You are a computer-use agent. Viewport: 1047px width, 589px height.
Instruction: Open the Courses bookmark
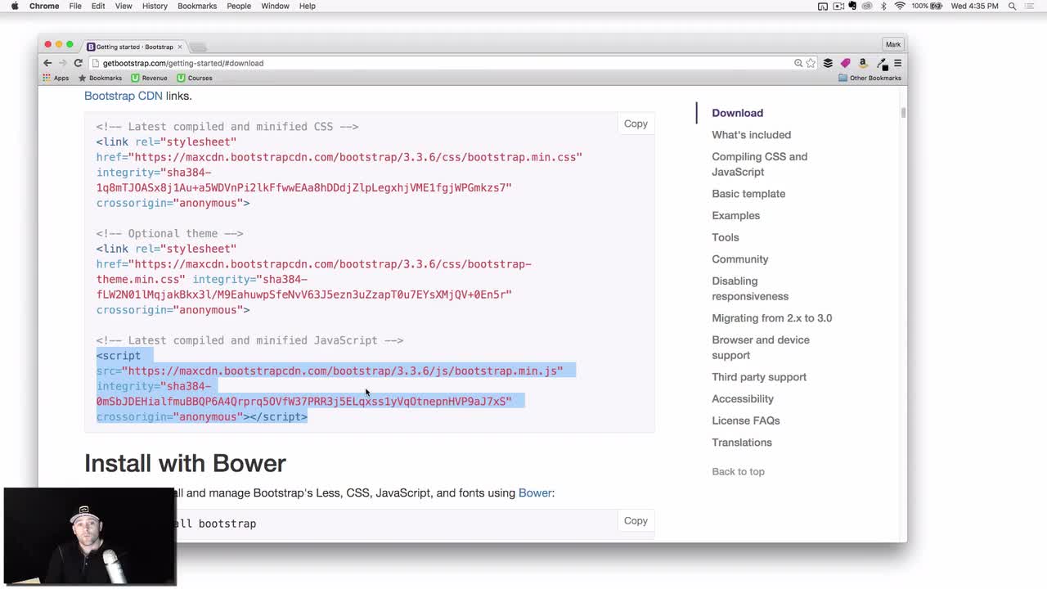pos(195,78)
